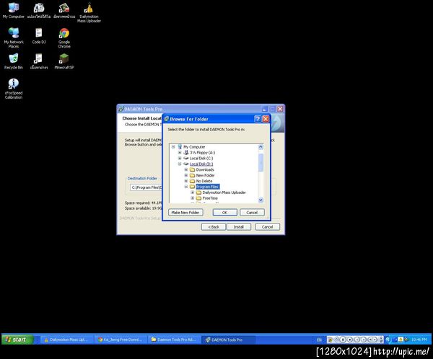Collapse the My Computer tree node
This screenshot has width=433, height=359.
(173, 147)
